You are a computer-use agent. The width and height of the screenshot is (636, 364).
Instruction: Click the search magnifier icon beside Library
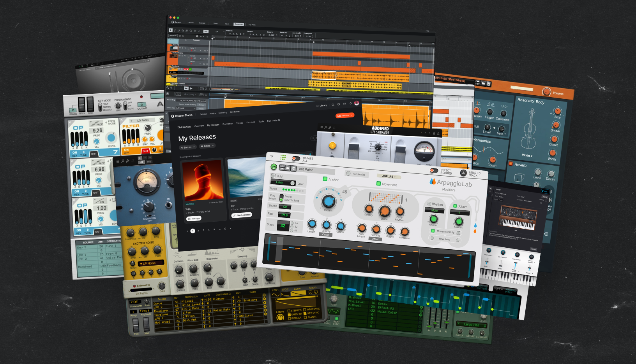point(333,105)
